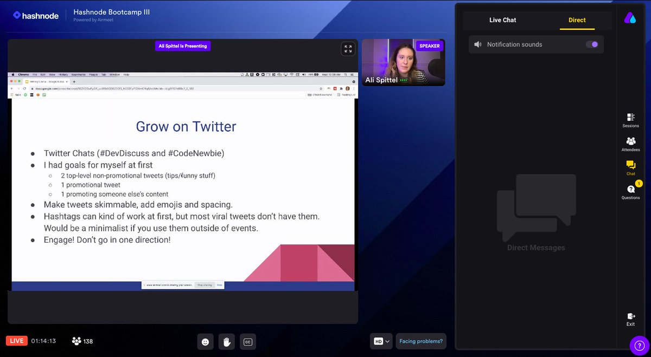This screenshot has height=357, width=651.
Task: Turn on closed captions
Action: click(x=248, y=341)
